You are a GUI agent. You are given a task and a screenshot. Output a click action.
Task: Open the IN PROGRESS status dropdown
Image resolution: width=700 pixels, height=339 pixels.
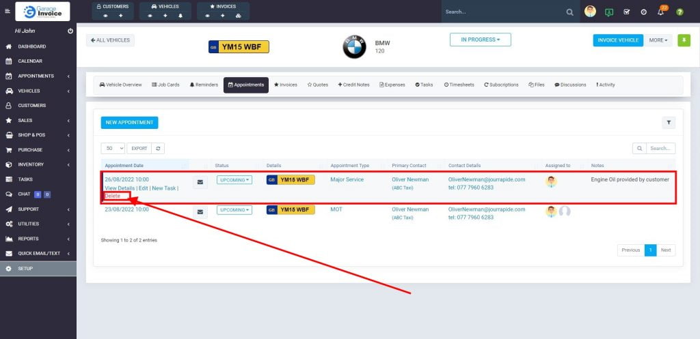point(480,40)
